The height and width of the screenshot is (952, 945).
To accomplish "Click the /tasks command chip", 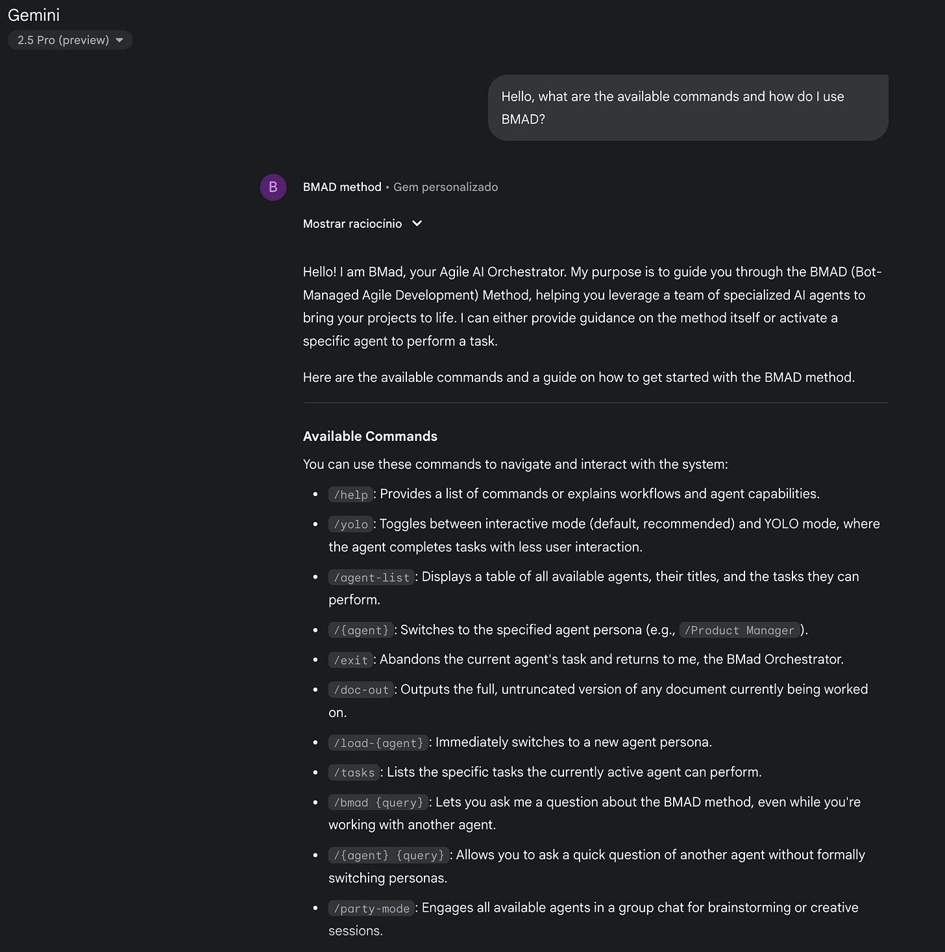I will (354, 773).
